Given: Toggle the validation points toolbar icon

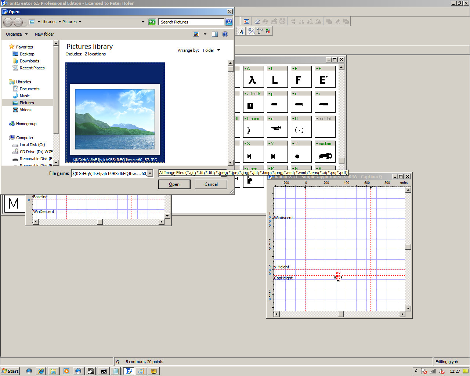Looking at the screenshot, I should point(268,31).
